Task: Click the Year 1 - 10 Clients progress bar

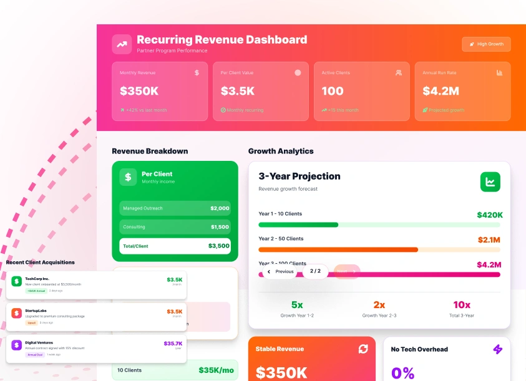Action: (379, 224)
